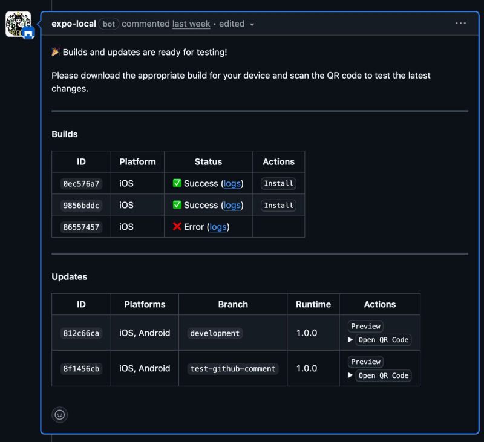Click the party popper emoji
484x442 pixels.
(56, 52)
